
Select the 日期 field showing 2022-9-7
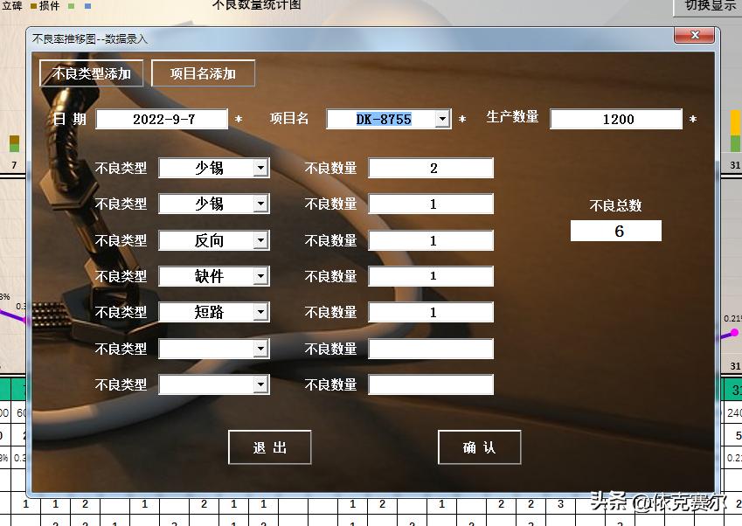point(163,118)
